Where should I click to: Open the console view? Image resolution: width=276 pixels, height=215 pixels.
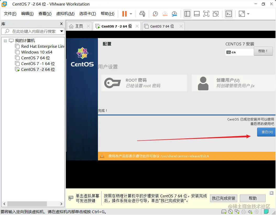click(x=229, y=14)
